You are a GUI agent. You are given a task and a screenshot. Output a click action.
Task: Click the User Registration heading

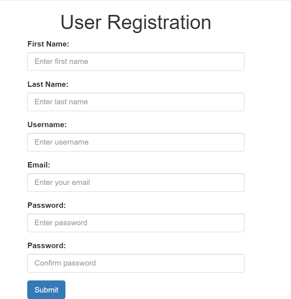tap(136, 23)
